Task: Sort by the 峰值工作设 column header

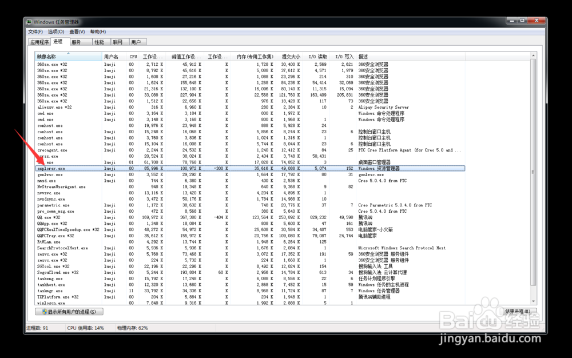Action: coord(186,57)
